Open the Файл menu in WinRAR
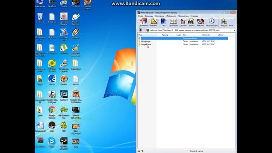Viewport: 272px width, 153px height. (140, 16)
